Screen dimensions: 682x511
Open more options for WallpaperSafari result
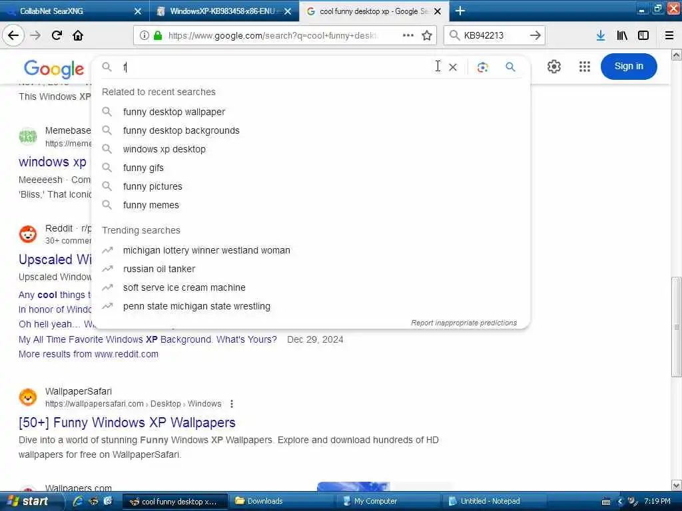coord(232,404)
